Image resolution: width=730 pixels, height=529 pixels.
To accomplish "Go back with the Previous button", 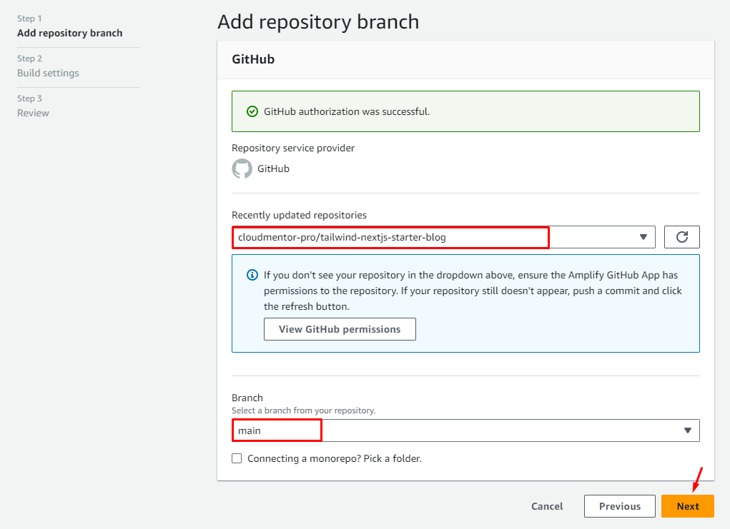I will (x=619, y=506).
